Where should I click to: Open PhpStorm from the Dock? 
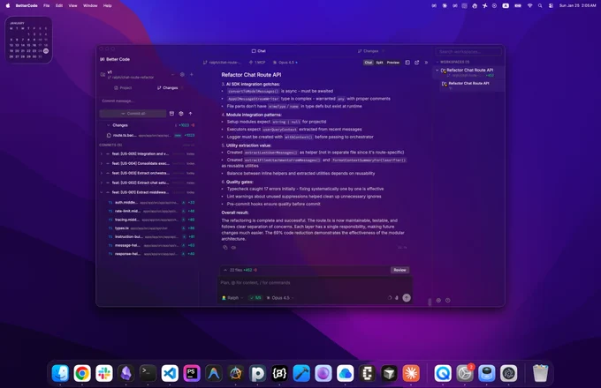192,374
